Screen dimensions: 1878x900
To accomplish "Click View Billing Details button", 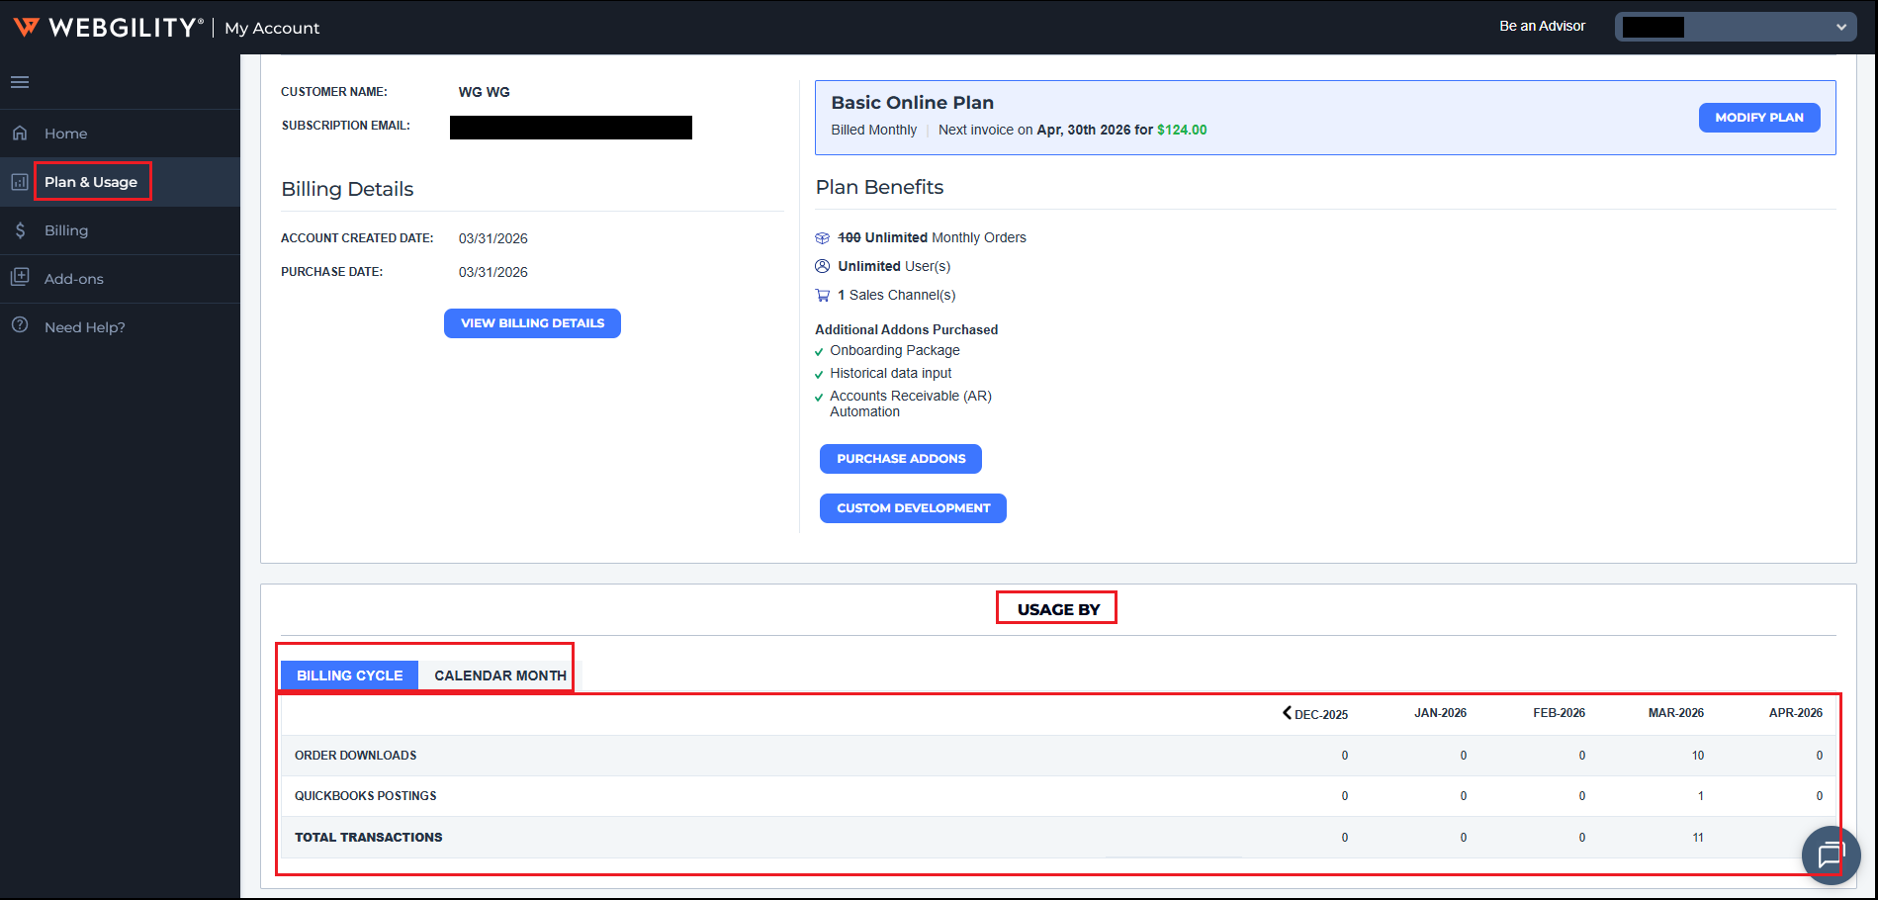I will pyautogui.click(x=532, y=323).
